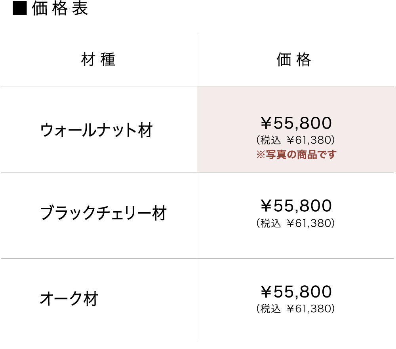The height and width of the screenshot is (349, 396).
Task: Click the horizontal line below the 材種 header
Action: coord(99,87)
